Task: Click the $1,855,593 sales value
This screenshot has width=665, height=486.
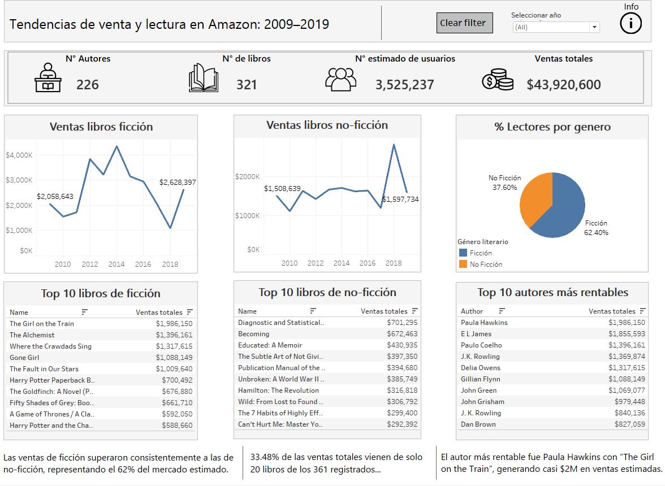Action: tap(627, 334)
